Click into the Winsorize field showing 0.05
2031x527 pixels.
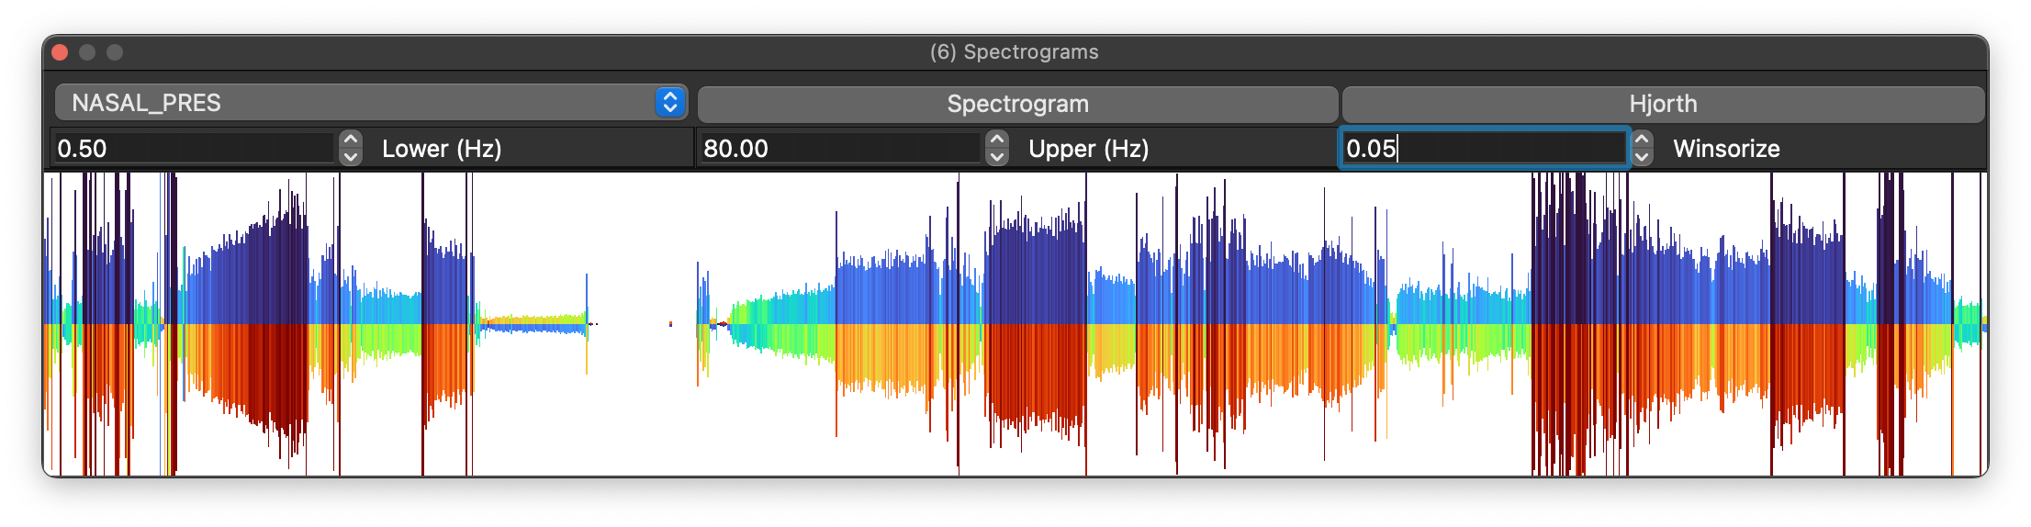tap(1484, 149)
